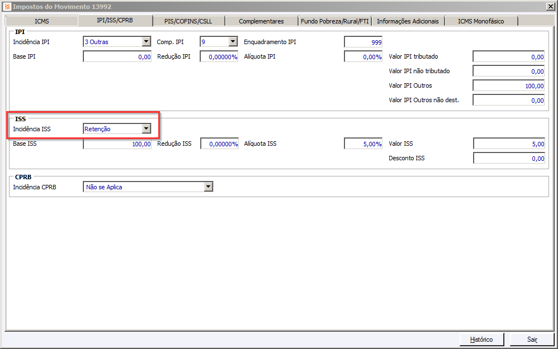Screen dimensions: 558x349
Task: Close the Impostos do Movimento window
Action: click(x=550, y=6)
